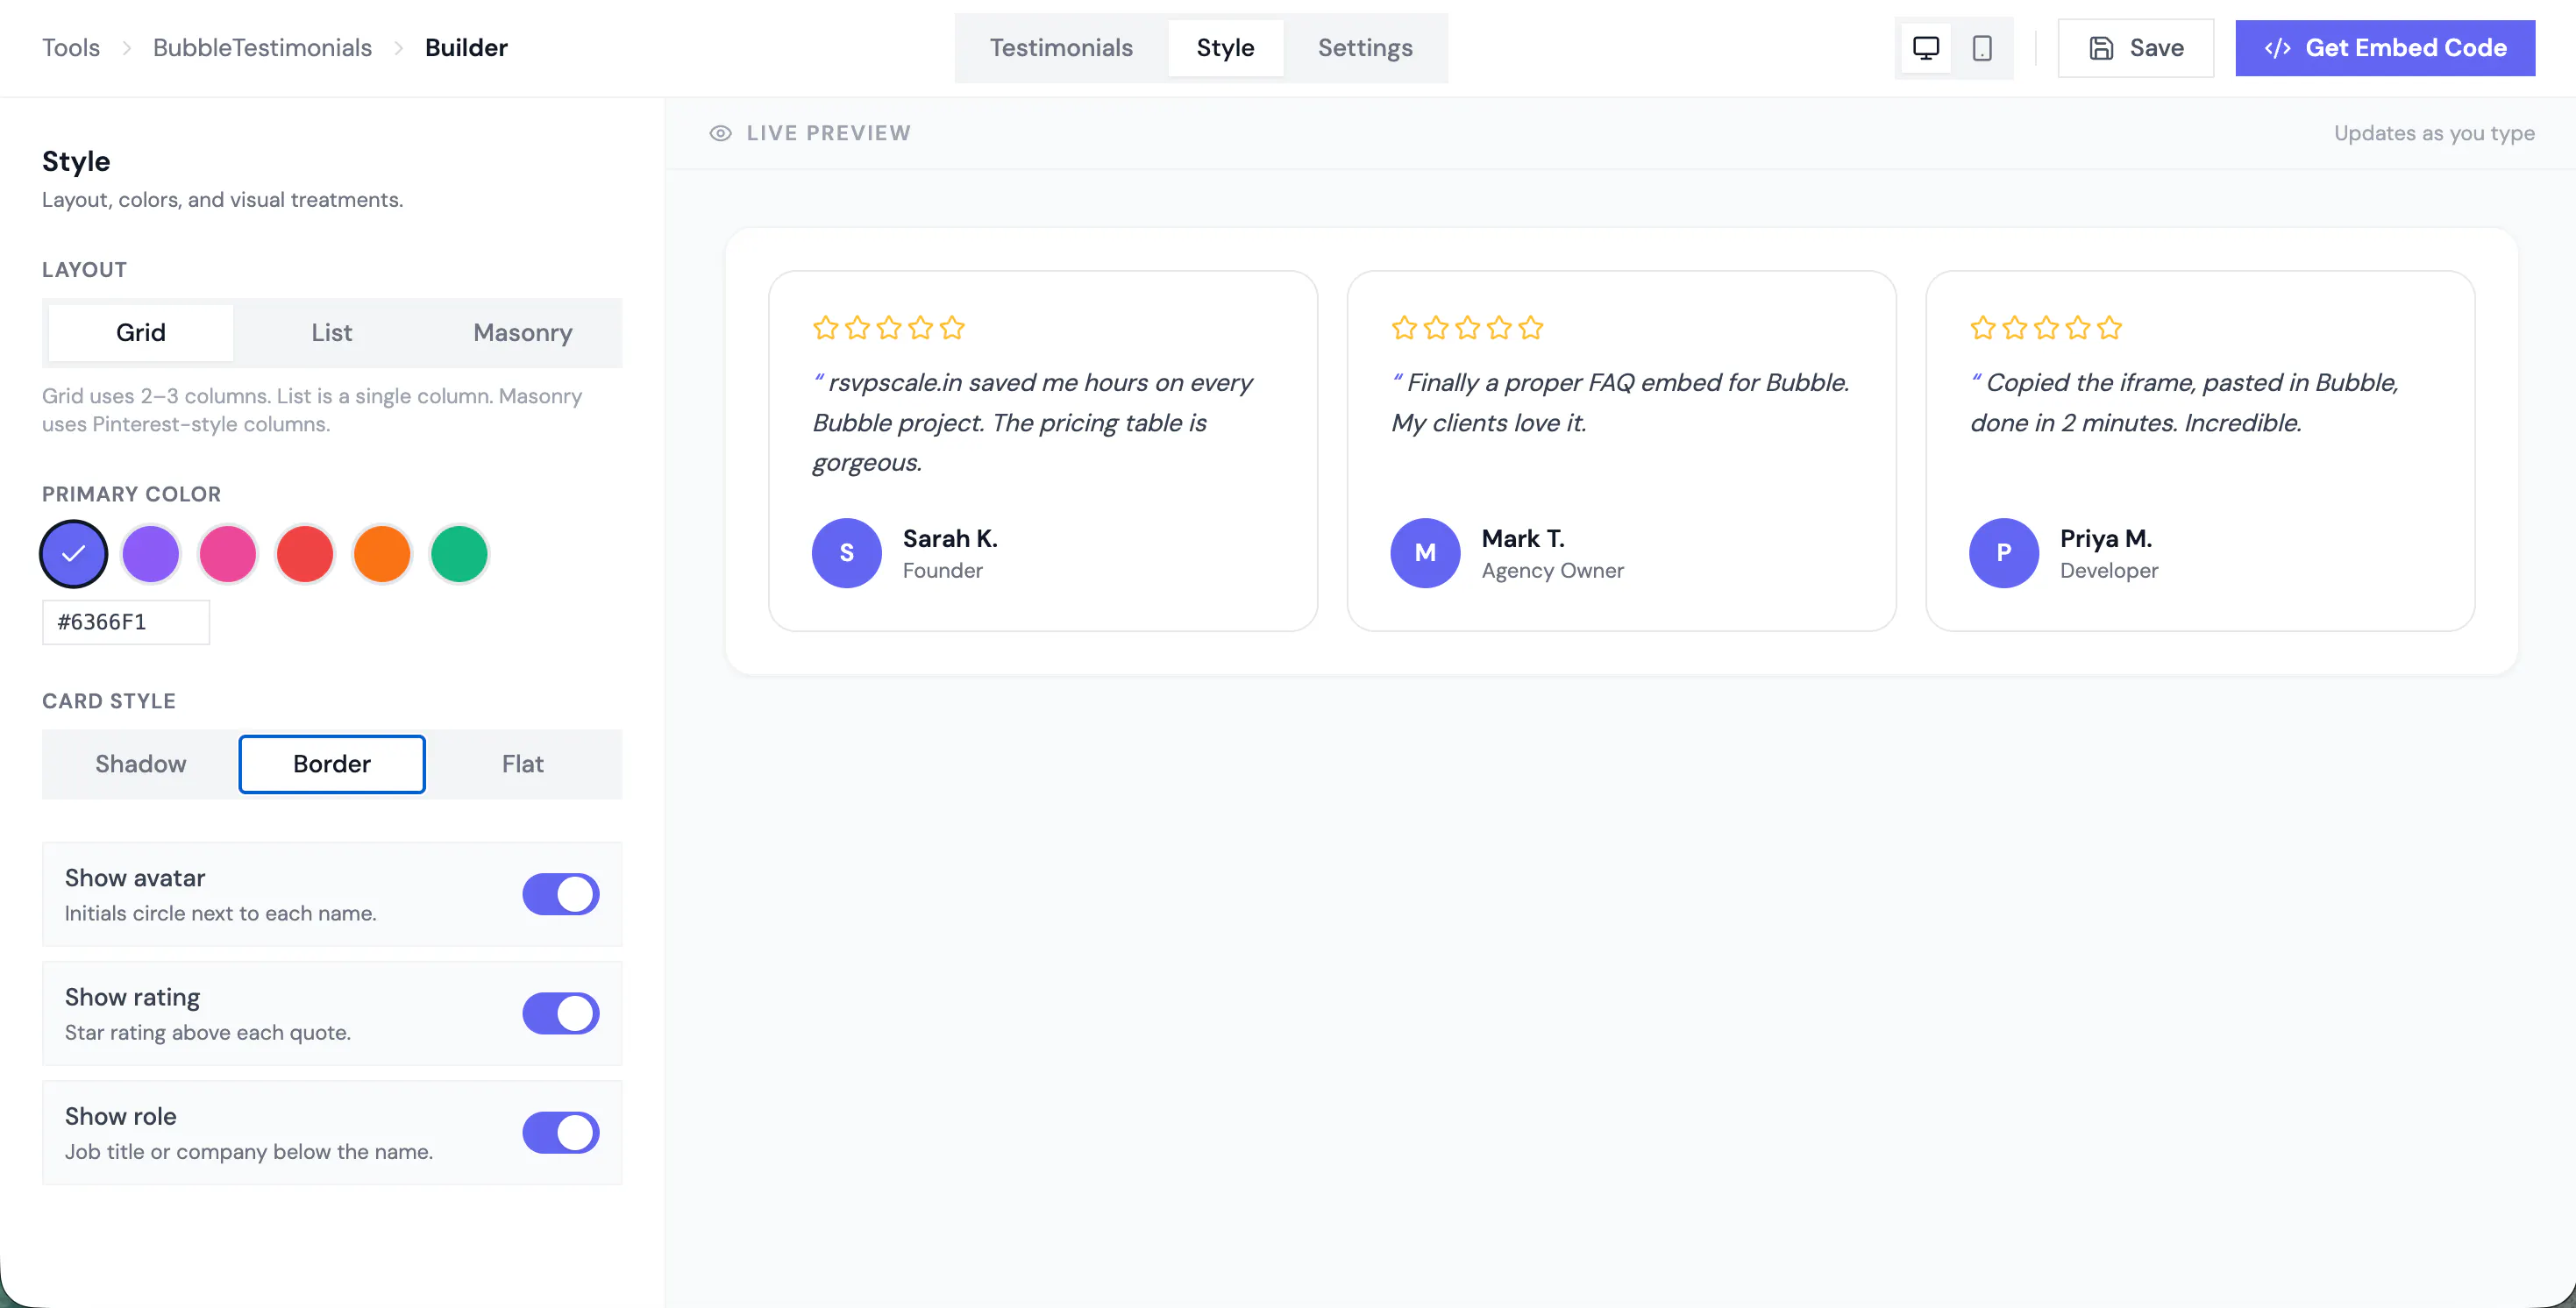Pick the orange color swatch
This screenshot has width=2576, height=1308.
(x=382, y=553)
